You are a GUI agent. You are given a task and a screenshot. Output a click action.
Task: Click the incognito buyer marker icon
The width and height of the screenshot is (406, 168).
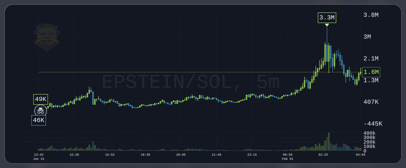[40, 110]
